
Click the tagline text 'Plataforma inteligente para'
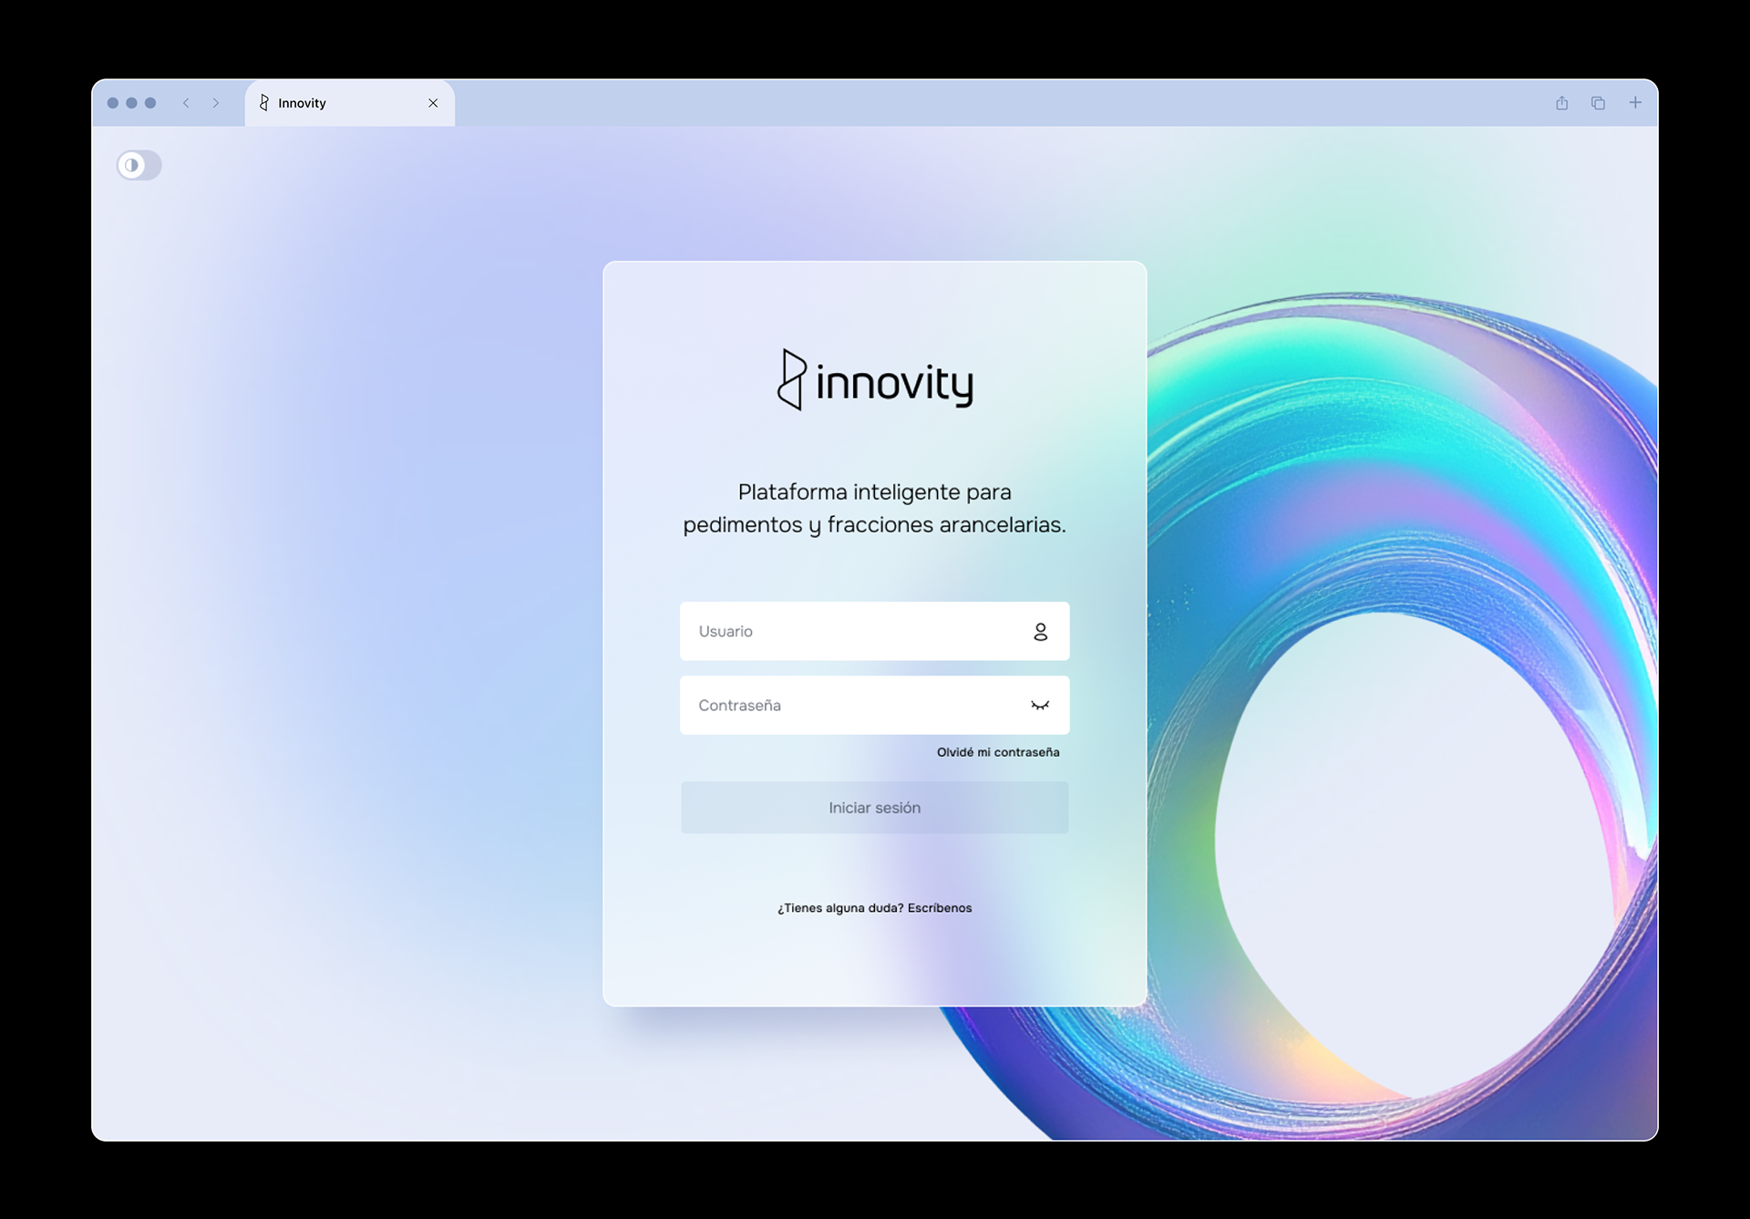[x=874, y=491]
